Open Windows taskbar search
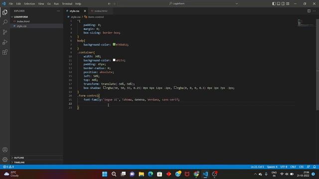 (114, 174)
